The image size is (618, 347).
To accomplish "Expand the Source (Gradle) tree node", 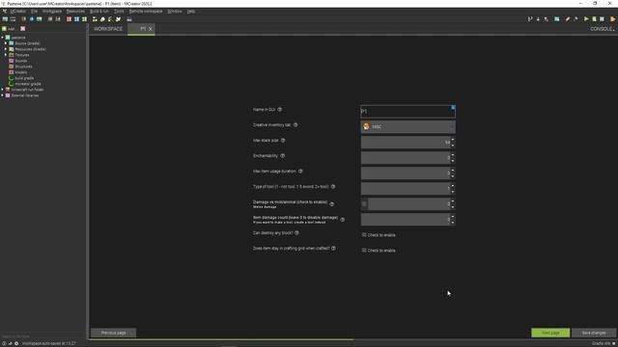I will click(x=6, y=43).
